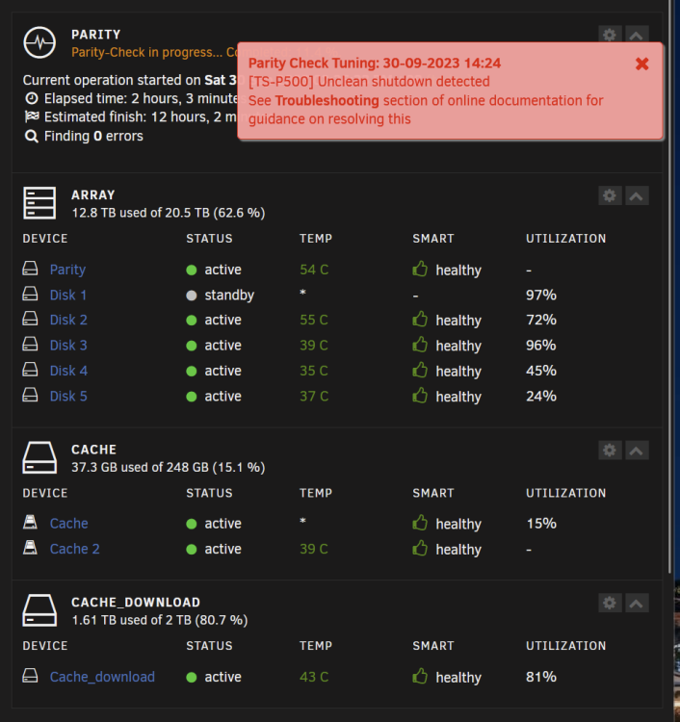
Task: Click '12.8 TB used of 20.5 TB' text
Action: pyautogui.click(x=140, y=213)
